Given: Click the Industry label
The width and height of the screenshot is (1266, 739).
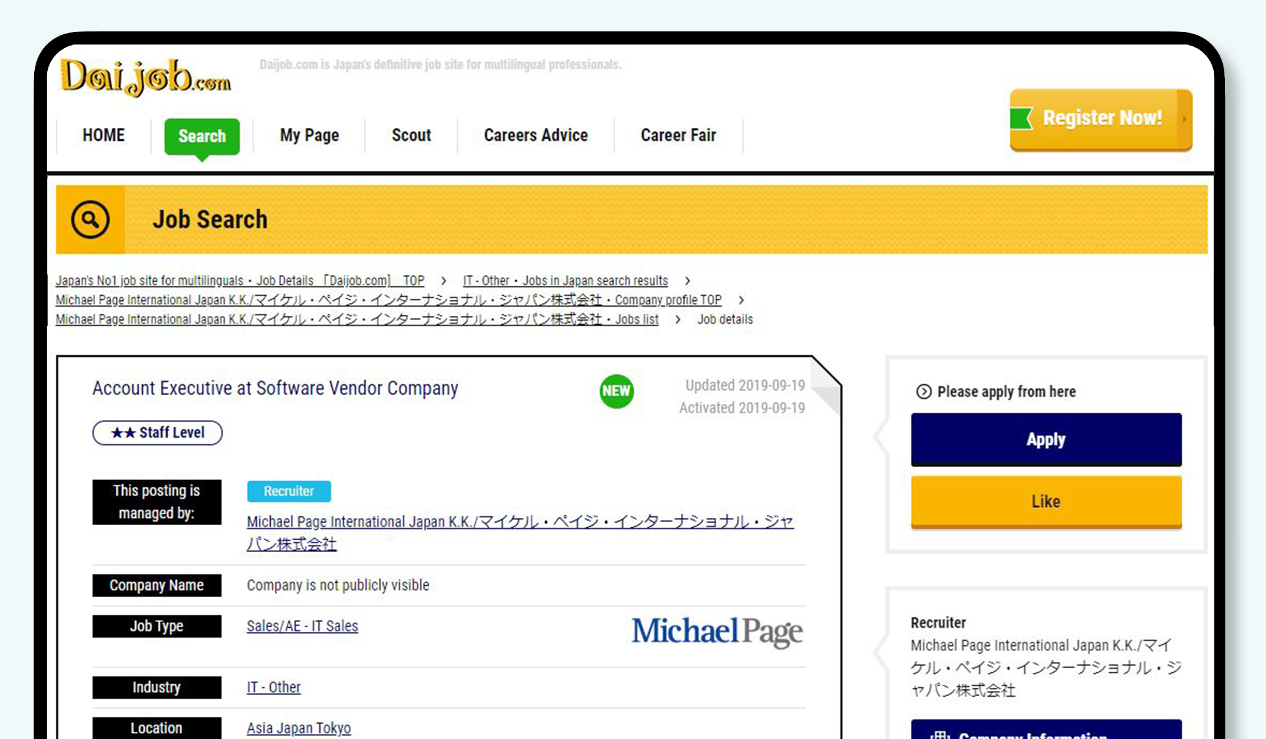Looking at the screenshot, I should point(157,688).
